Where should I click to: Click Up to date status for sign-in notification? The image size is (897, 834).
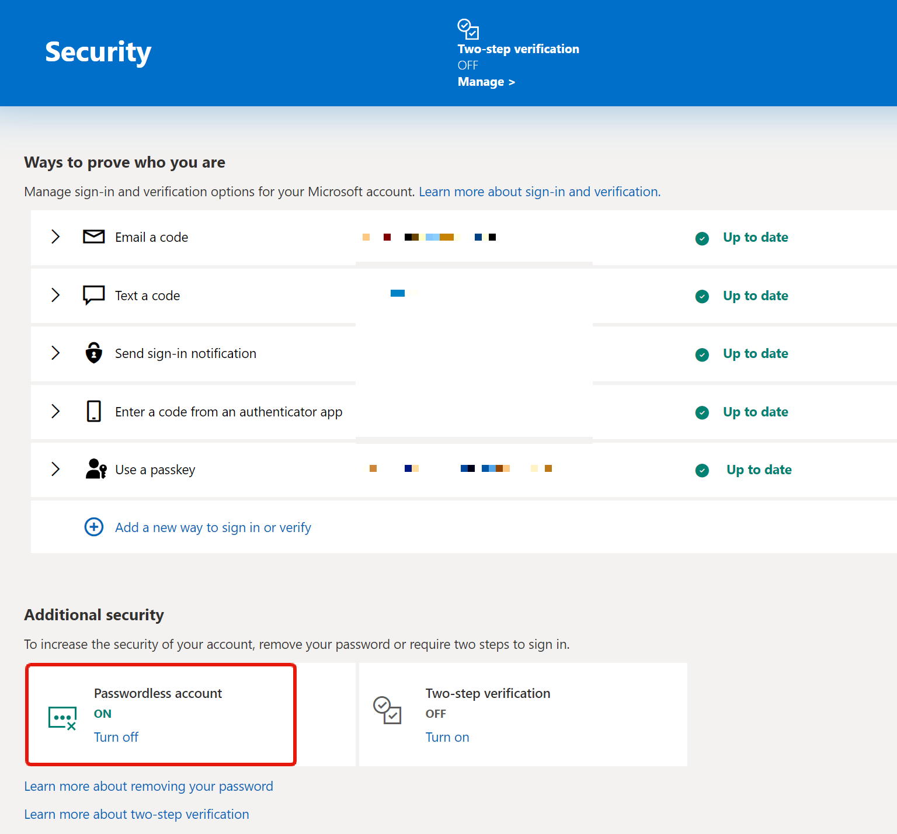(756, 353)
